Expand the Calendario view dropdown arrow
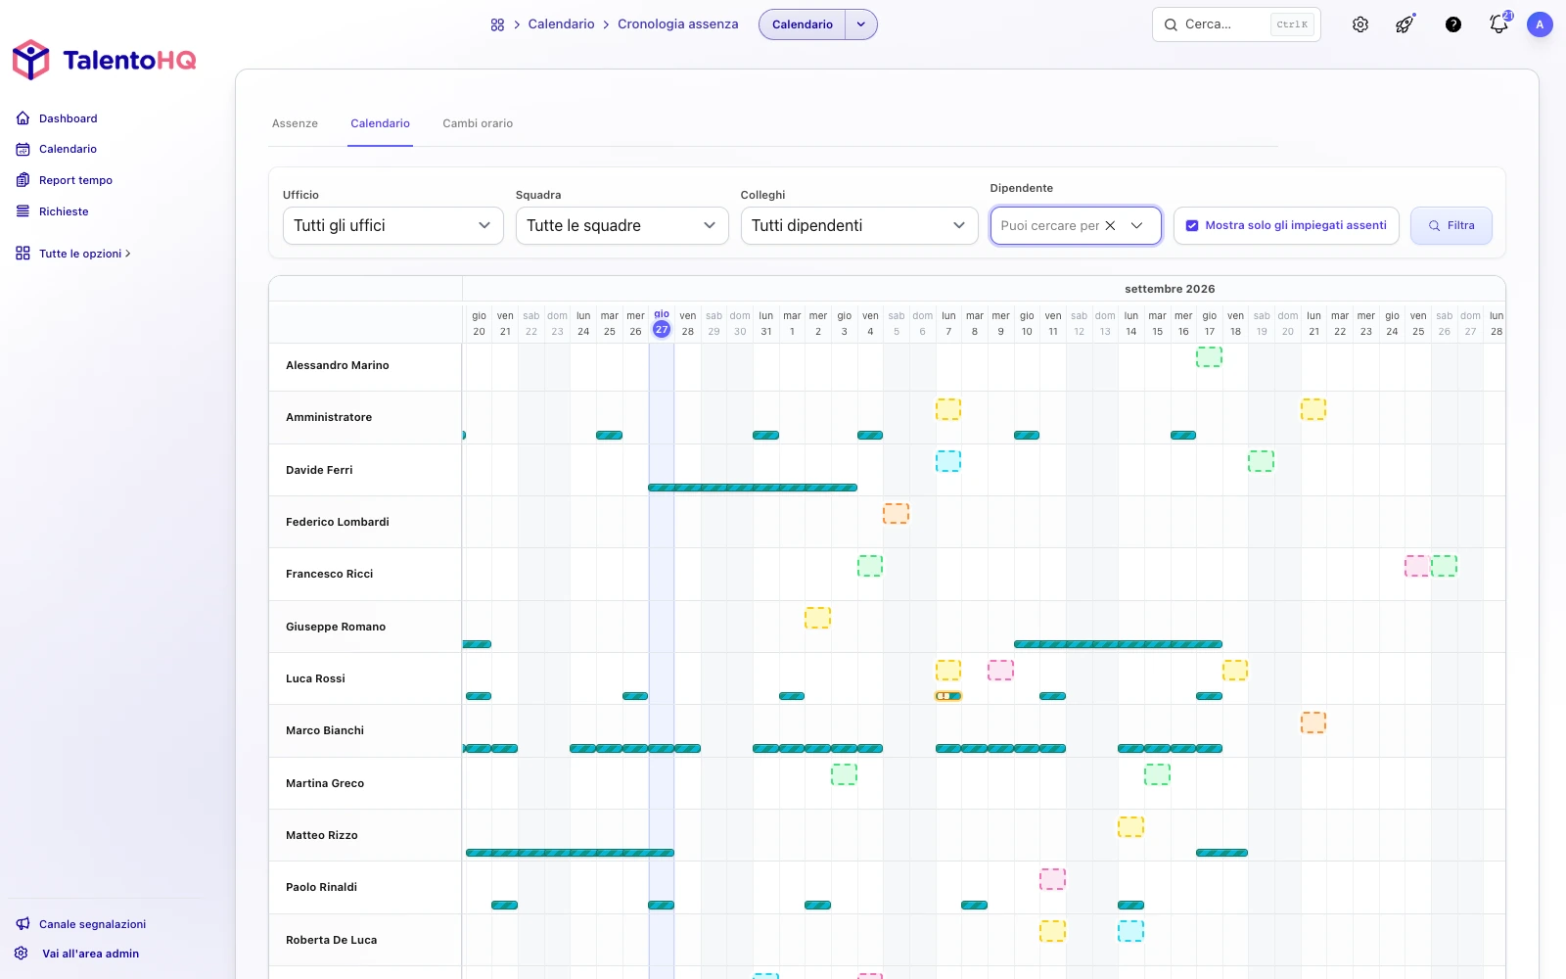 tap(861, 24)
